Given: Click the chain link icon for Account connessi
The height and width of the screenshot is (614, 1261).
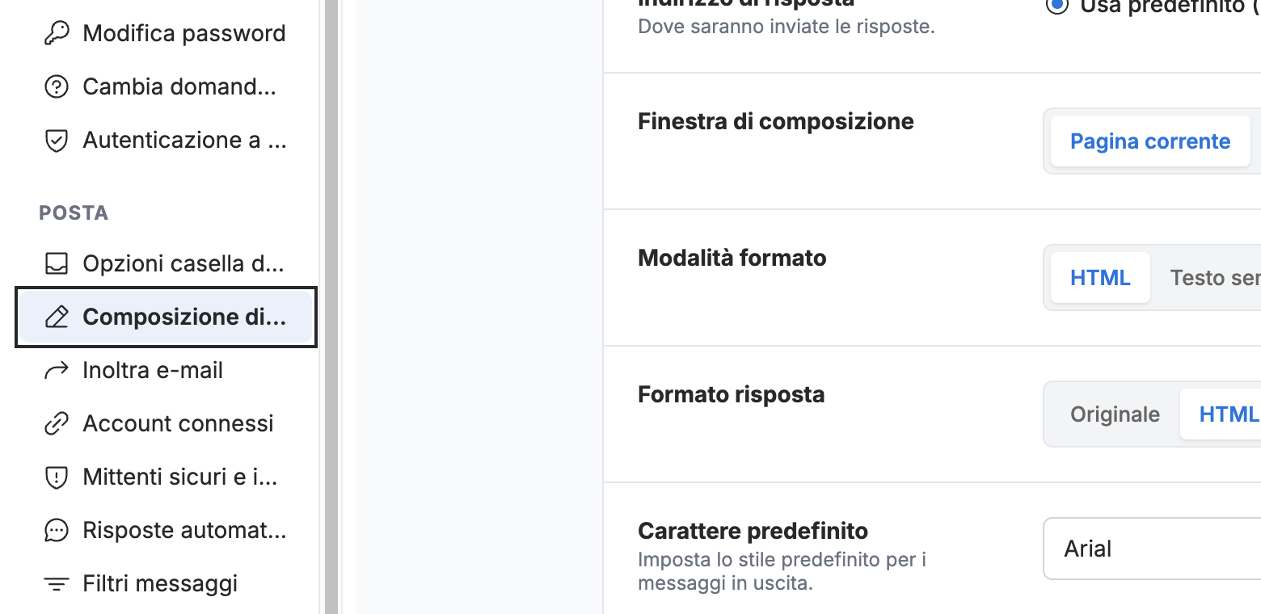Looking at the screenshot, I should 56,423.
